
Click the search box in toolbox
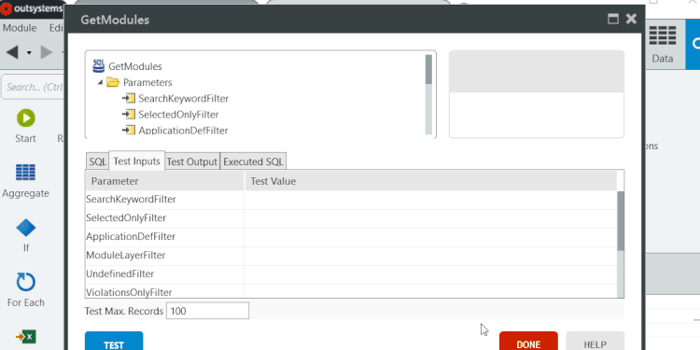coord(34,87)
